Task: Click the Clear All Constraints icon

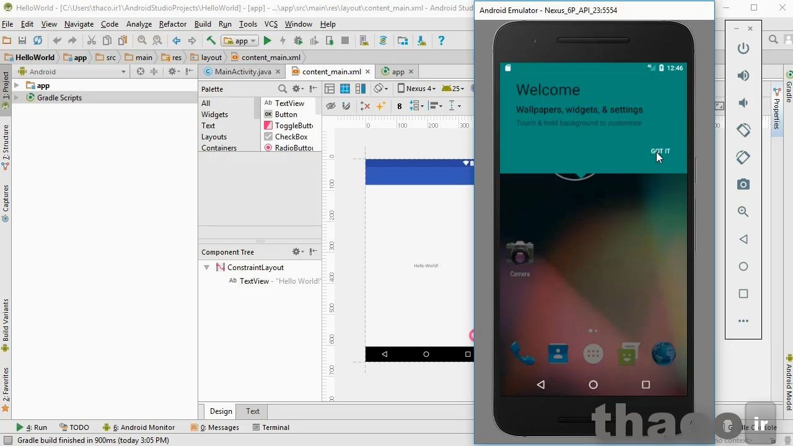Action: pyautogui.click(x=365, y=106)
